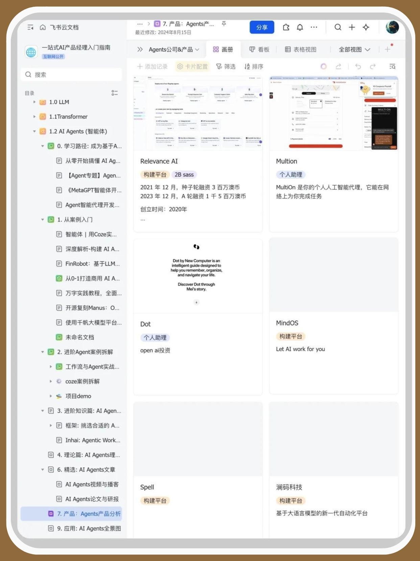This screenshot has width=420, height=561.
Task: Click the 2B sass tag on Relevance AI
Action: tap(184, 175)
